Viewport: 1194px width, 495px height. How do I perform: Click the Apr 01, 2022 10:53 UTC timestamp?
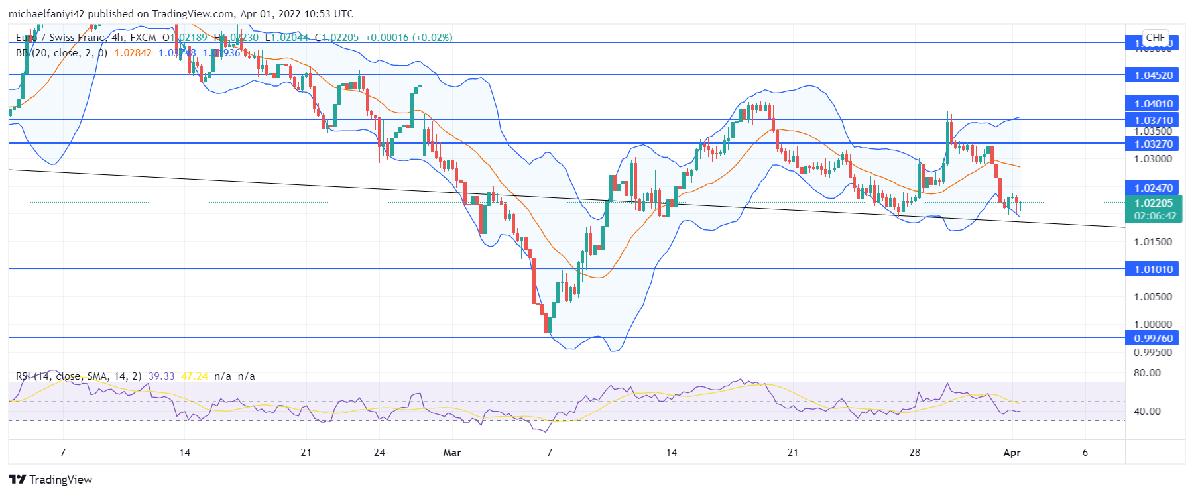[x=296, y=14]
